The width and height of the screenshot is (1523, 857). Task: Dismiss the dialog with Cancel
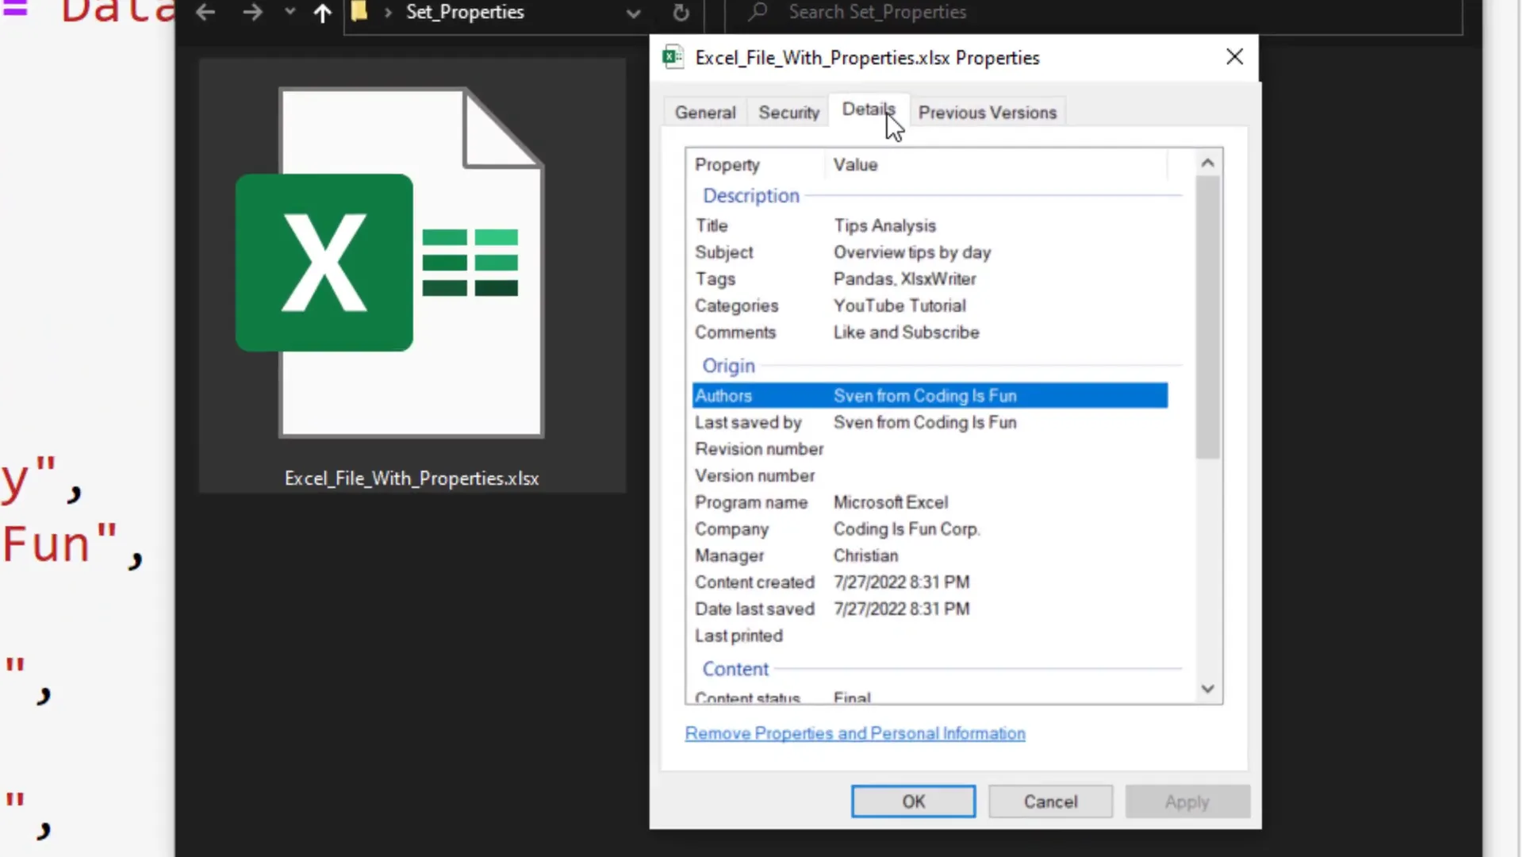coord(1050,801)
